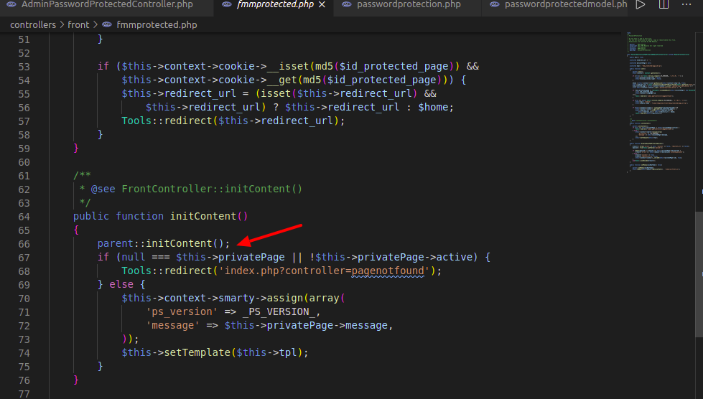
Task: Click PHP icon on fmmprotected.php tab
Action: [227, 4]
